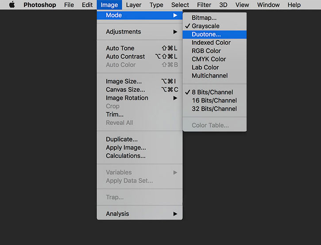Image resolution: width=321 pixels, height=245 pixels.
Task: Open the Type menu
Action: click(x=156, y=5)
